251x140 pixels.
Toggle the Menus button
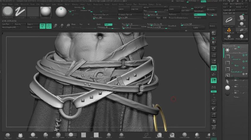[x=203, y=1]
